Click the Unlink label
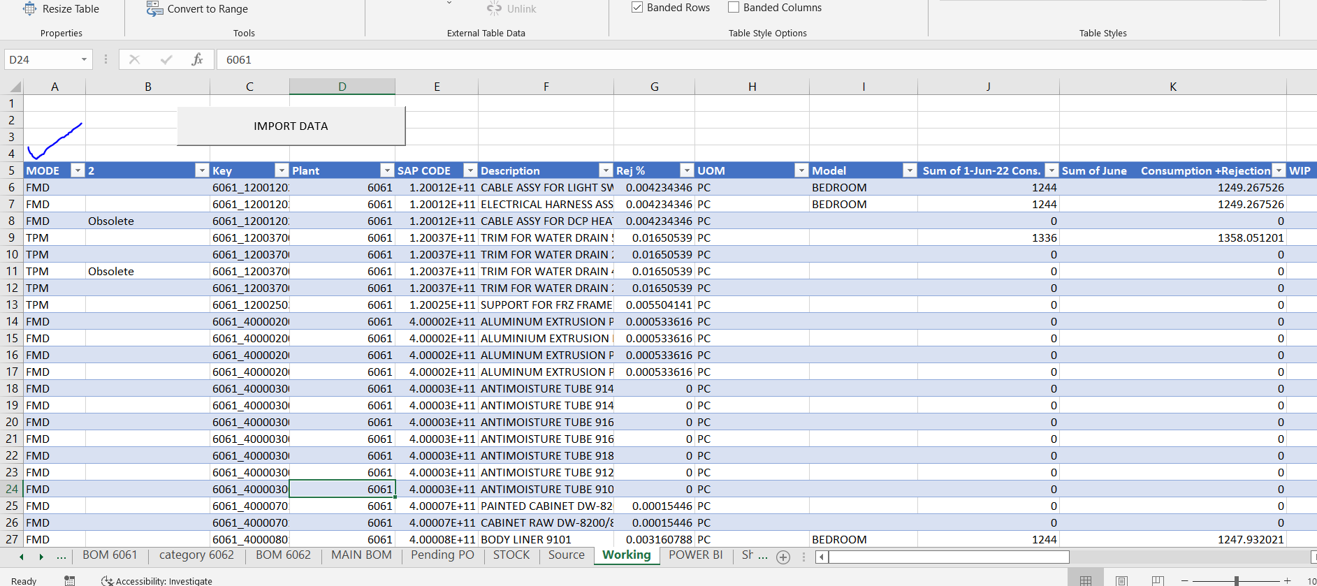 (521, 9)
